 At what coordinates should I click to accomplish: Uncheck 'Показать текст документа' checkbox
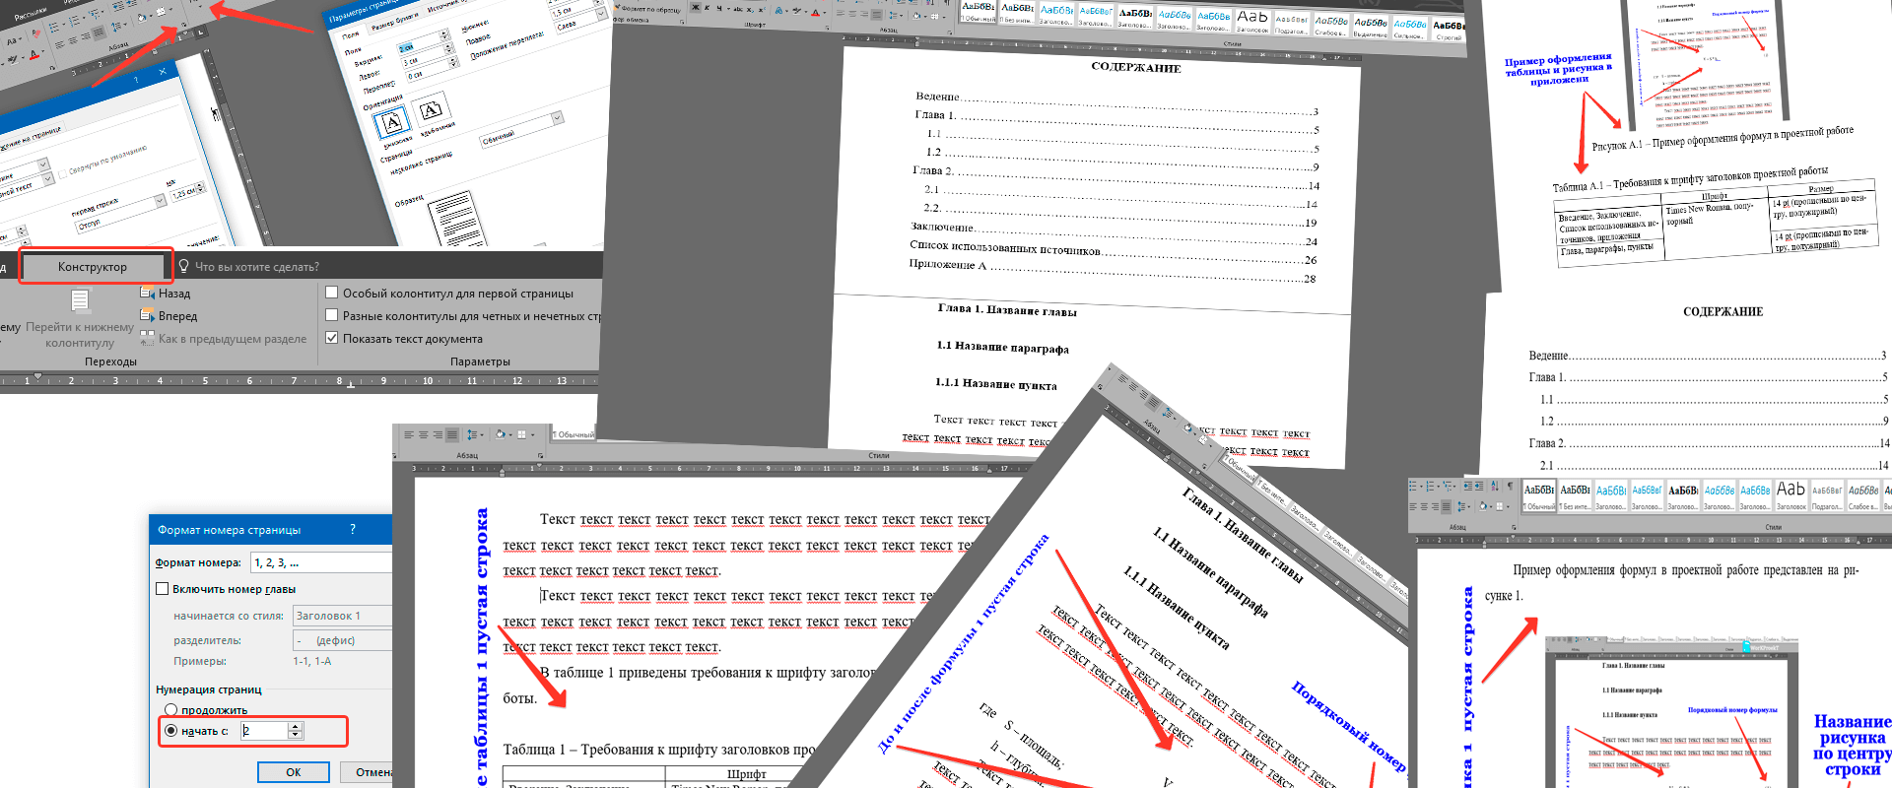click(332, 339)
